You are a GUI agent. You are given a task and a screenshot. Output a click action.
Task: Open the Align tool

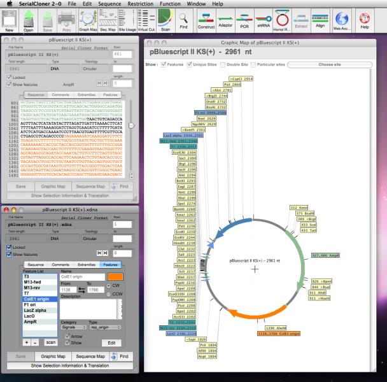[x=320, y=21]
